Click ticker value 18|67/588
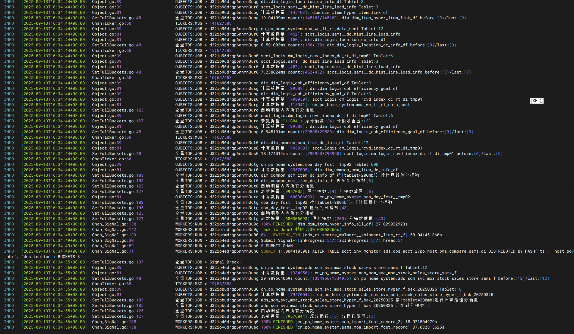 click(x=220, y=159)
